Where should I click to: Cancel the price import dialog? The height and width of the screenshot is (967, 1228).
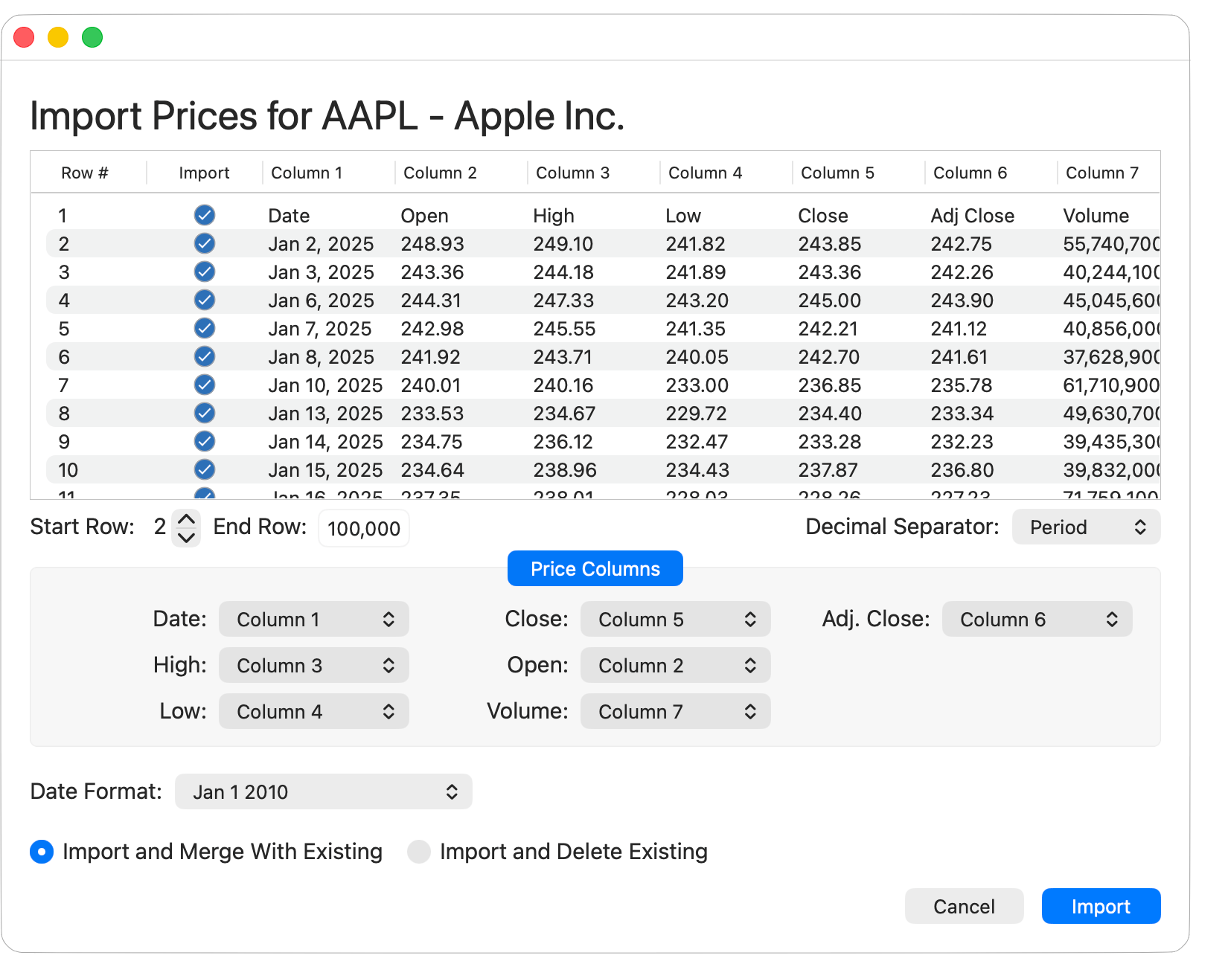[x=964, y=906]
